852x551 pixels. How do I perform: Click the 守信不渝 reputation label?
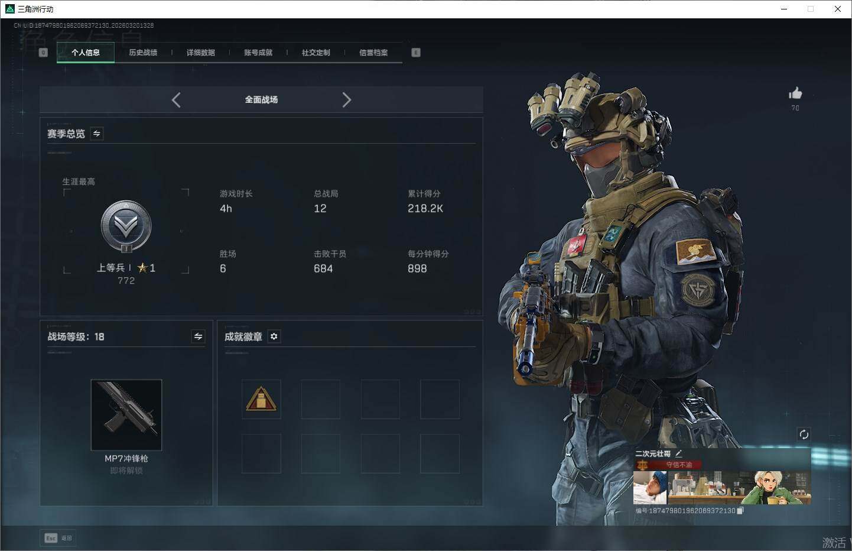coord(679,465)
